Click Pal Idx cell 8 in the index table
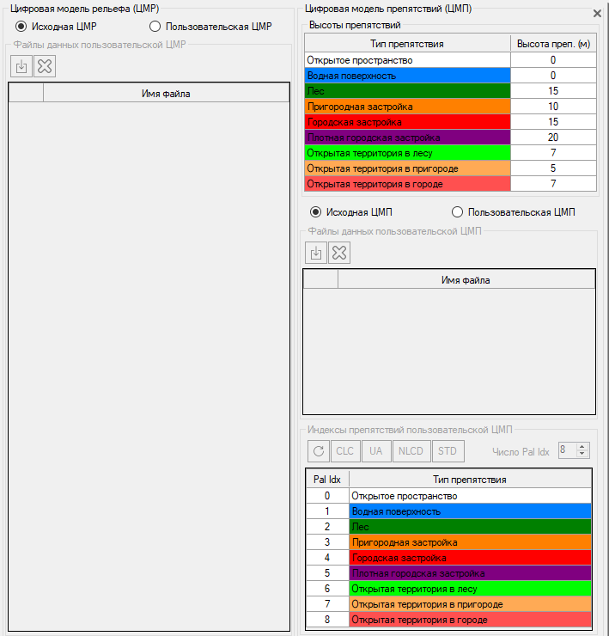The image size is (609, 636). pos(327,620)
